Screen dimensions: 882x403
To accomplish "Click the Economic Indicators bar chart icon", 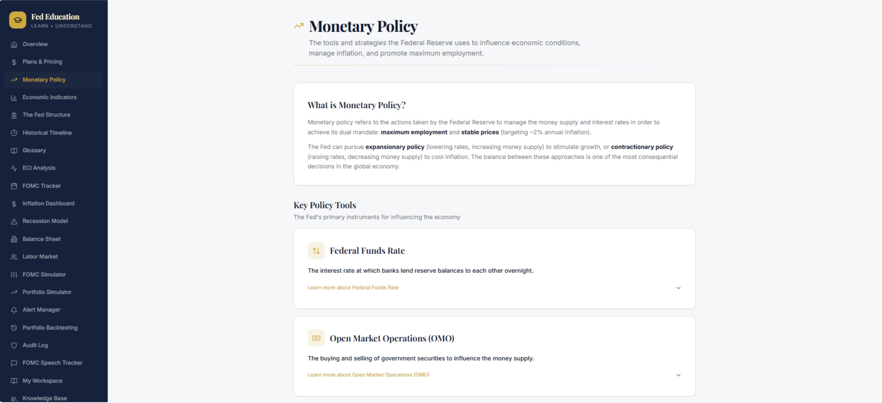I will (14, 98).
